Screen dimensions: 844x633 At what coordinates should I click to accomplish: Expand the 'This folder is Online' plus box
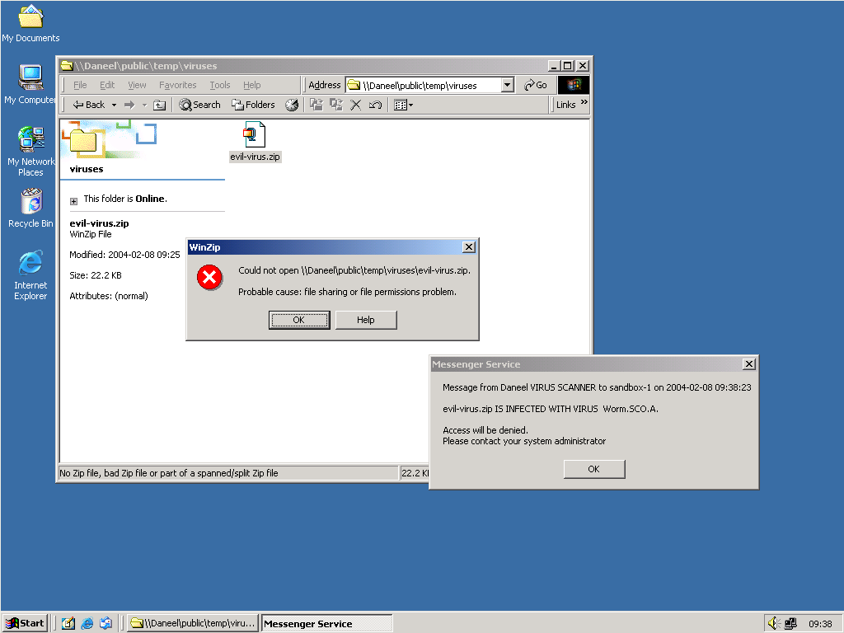73,201
